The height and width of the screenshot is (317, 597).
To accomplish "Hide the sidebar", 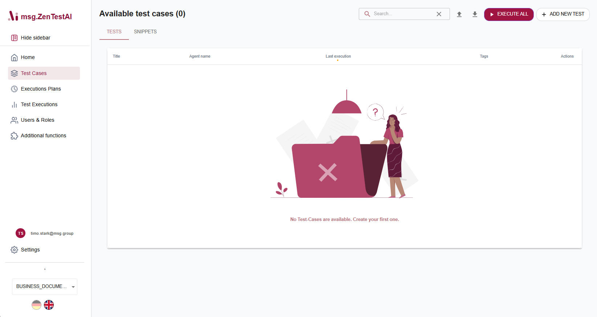I will [x=31, y=38].
